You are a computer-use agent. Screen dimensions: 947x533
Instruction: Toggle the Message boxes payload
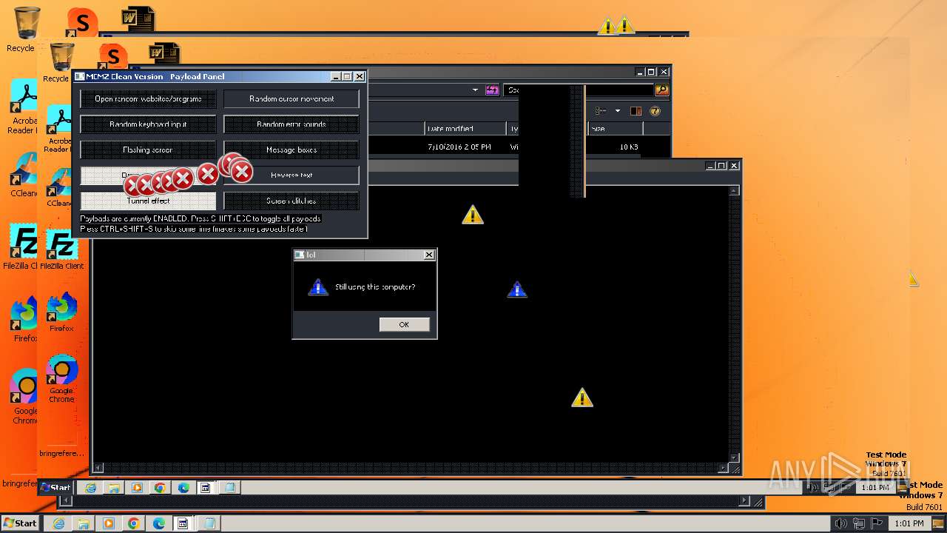(291, 150)
